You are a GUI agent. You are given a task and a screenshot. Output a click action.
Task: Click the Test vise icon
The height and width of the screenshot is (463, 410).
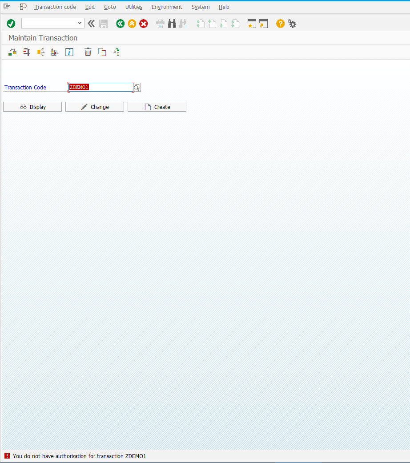click(27, 52)
